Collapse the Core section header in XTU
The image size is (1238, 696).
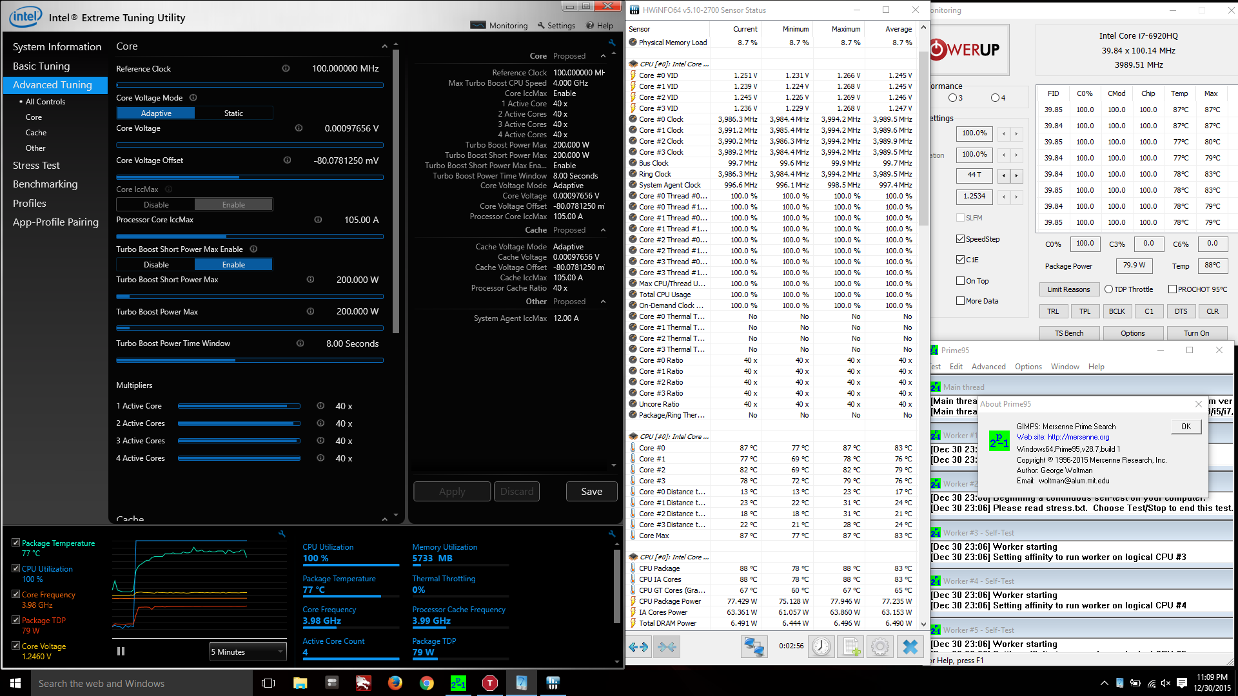pos(384,46)
